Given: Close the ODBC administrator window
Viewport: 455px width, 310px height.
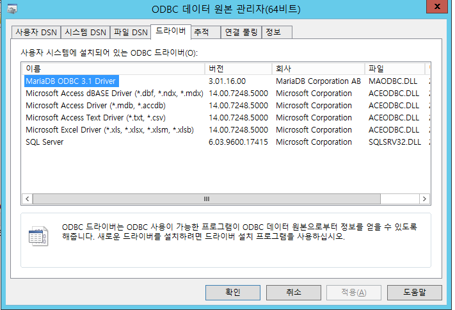Looking at the screenshot, I should (x=436, y=6).
